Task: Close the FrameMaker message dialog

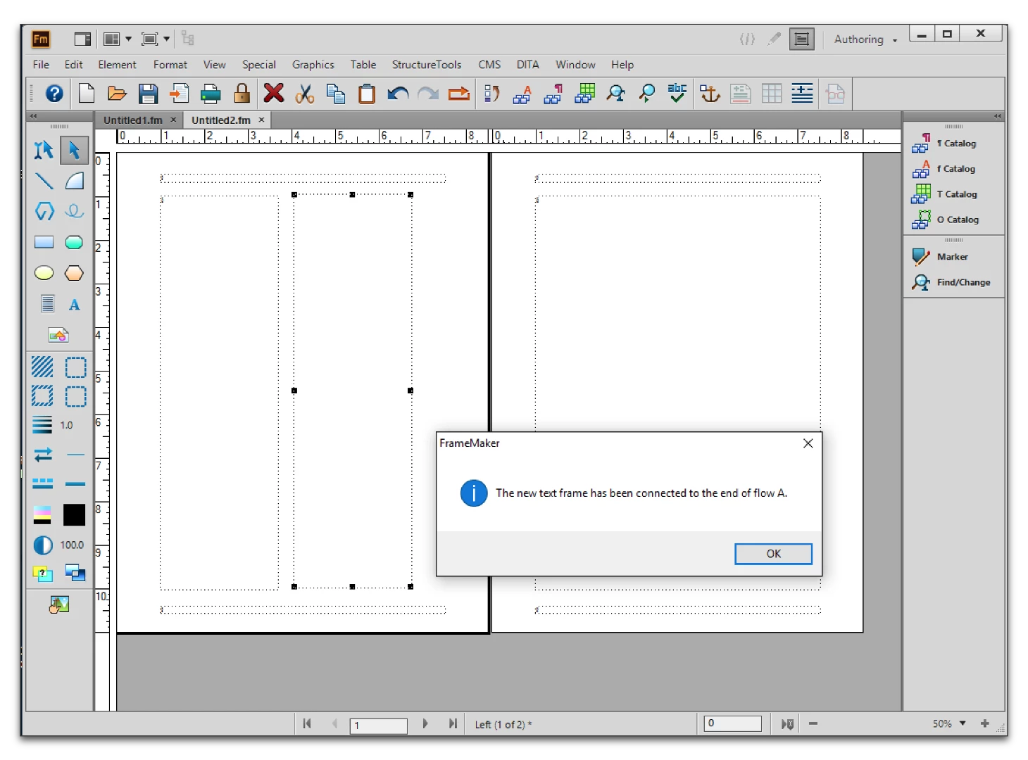Action: (x=808, y=443)
